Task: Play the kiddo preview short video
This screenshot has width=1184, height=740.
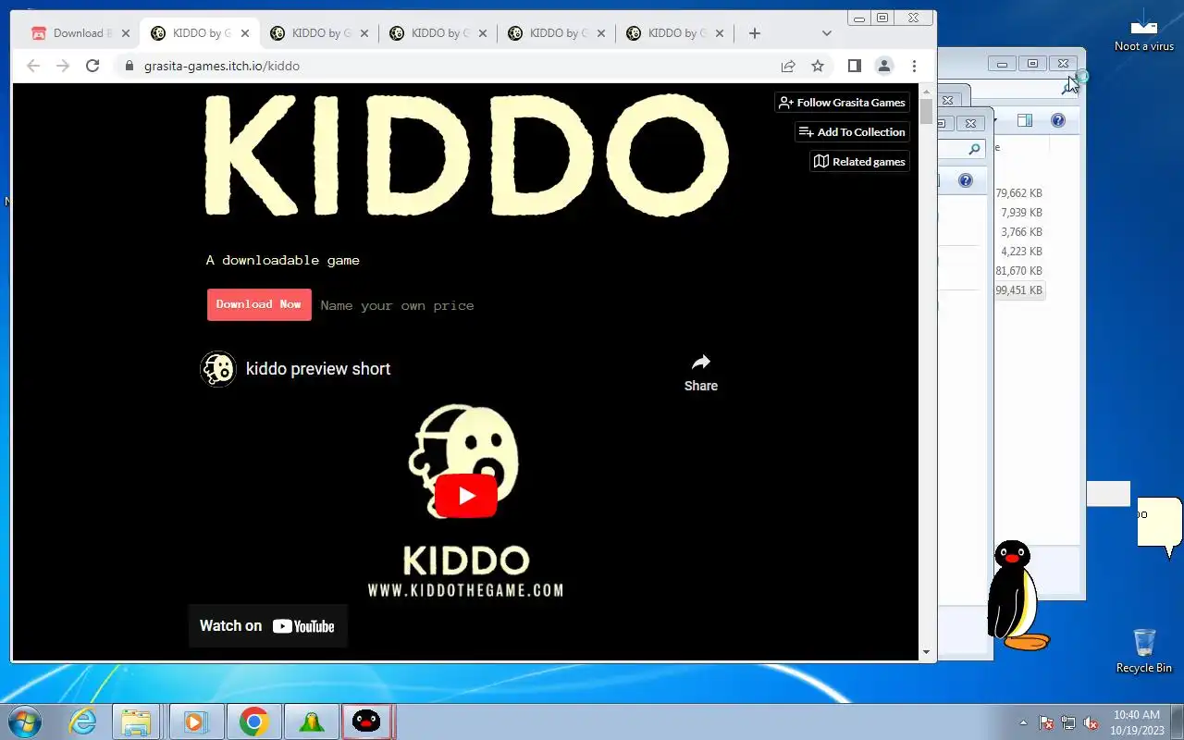Action: click(x=466, y=496)
